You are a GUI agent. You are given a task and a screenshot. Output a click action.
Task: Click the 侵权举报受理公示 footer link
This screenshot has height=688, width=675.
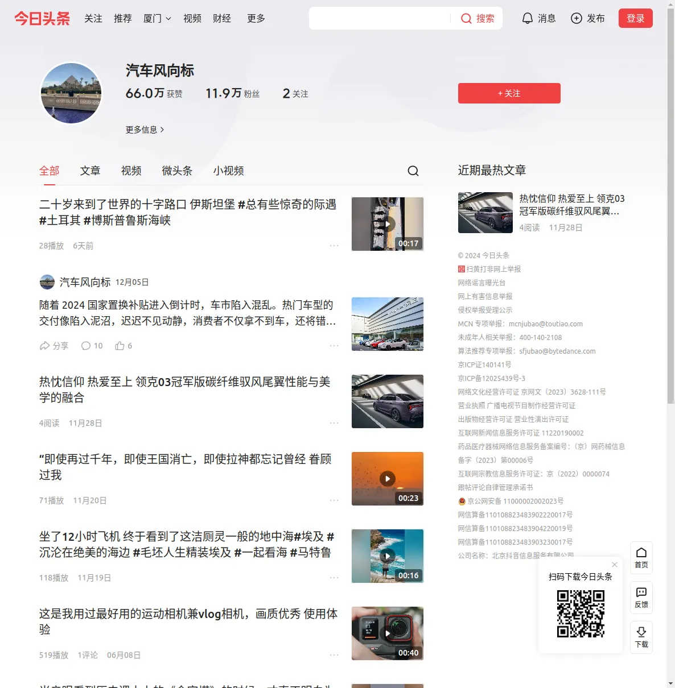point(485,310)
